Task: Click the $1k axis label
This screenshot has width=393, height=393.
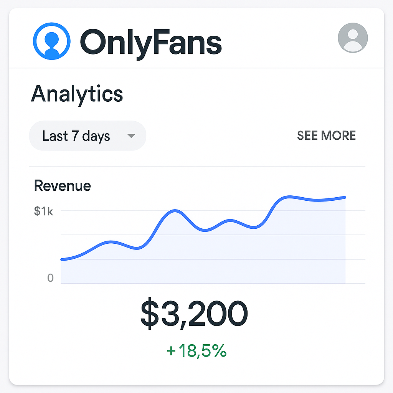Action: pyautogui.click(x=44, y=211)
